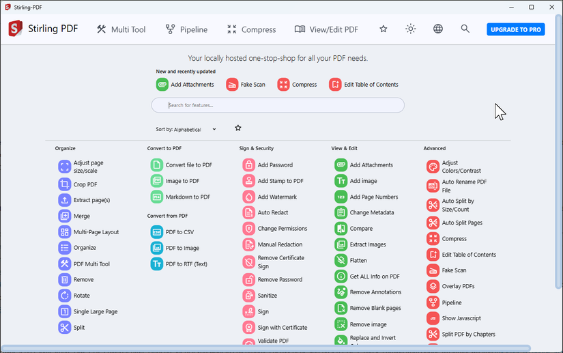Image resolution: width=563 pixels, height=353 pixels.
Task: Open the Add Watermark tool icon
Action: tap(249, 197)
